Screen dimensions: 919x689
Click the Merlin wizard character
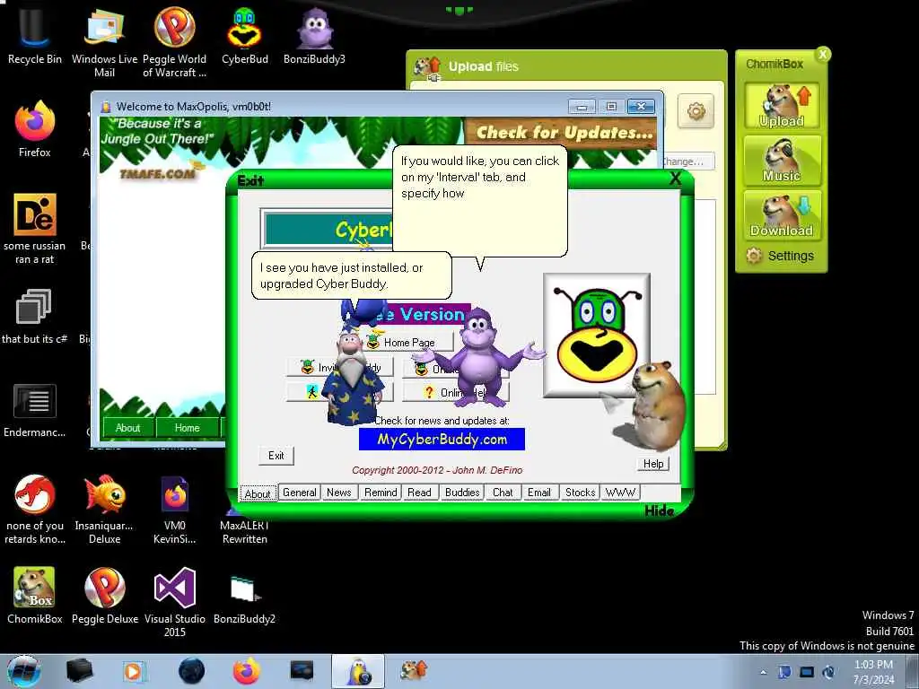[x=352, y=375]
